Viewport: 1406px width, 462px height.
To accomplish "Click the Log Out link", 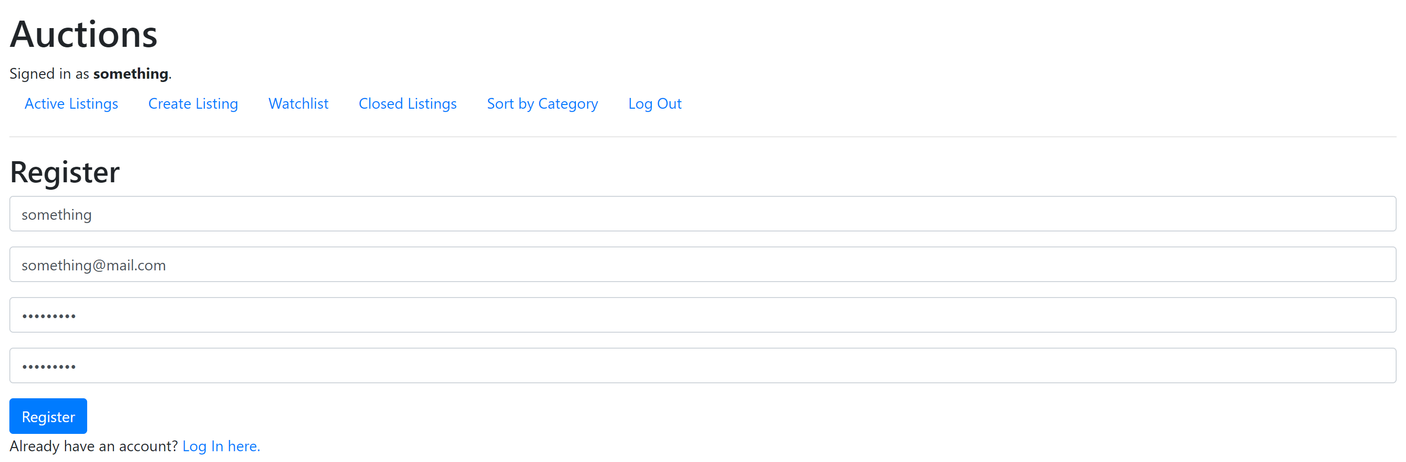I will 655,104.
